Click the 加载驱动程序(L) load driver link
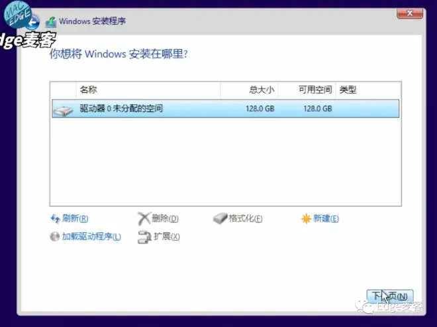Screen dimensions: 437x327 (91, 237)
